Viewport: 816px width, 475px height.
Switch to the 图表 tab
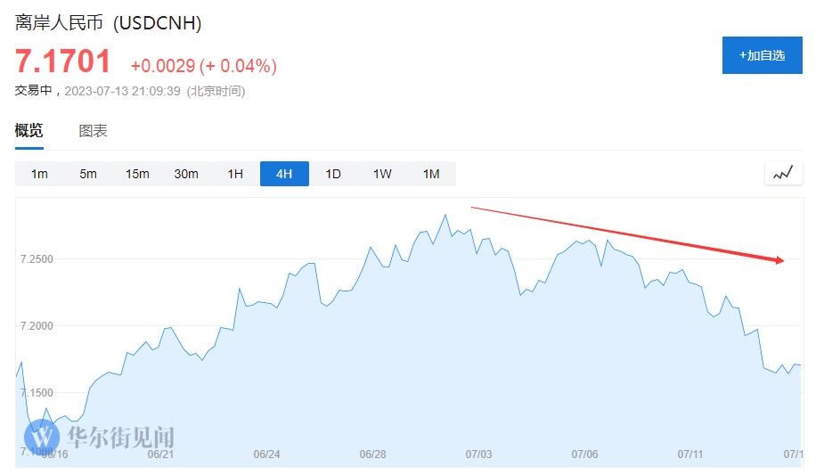pos(94,131)
